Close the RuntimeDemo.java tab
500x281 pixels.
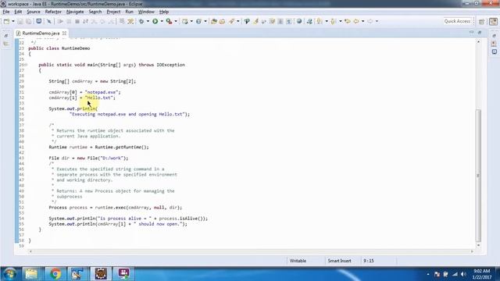[64, 33]
